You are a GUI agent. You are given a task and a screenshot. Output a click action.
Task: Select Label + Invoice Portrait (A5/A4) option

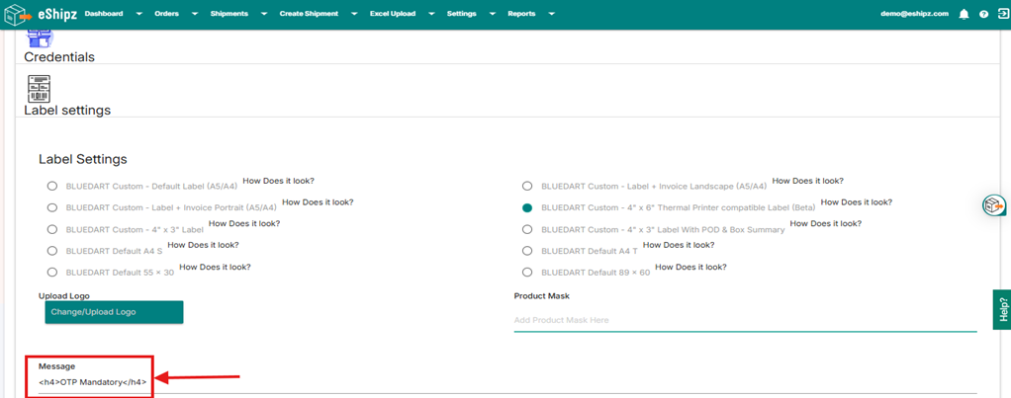(x=52, y=207)
